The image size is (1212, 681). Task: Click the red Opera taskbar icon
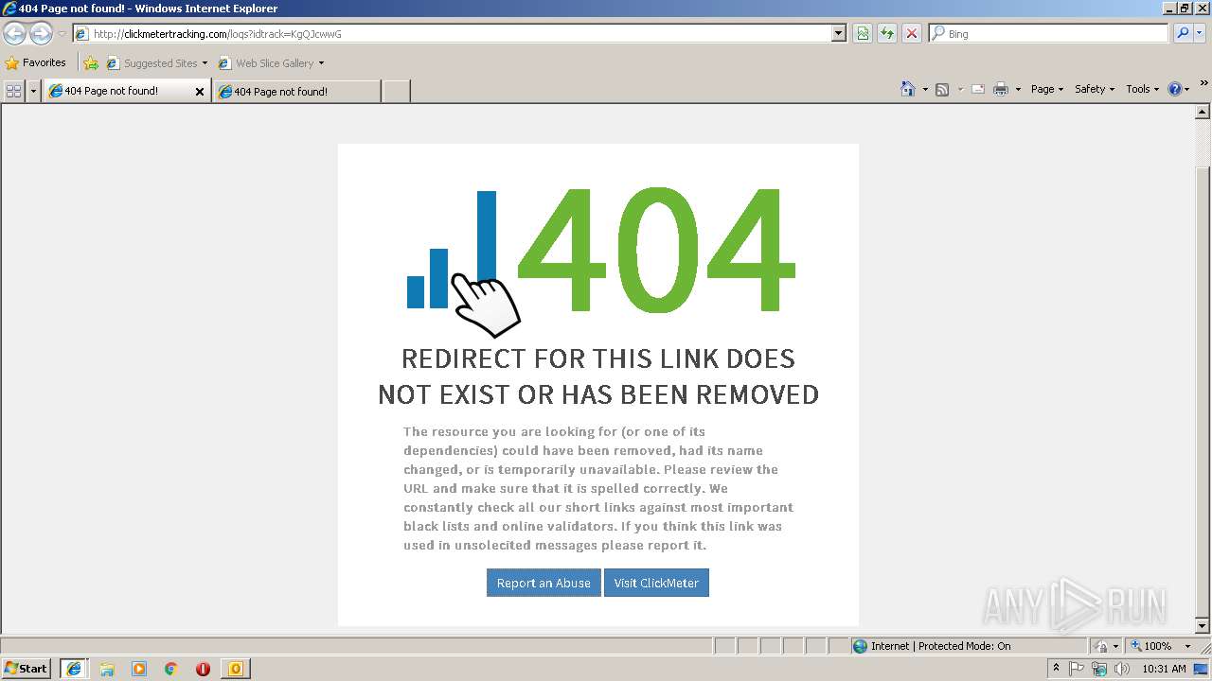click(x=203, y=669)
